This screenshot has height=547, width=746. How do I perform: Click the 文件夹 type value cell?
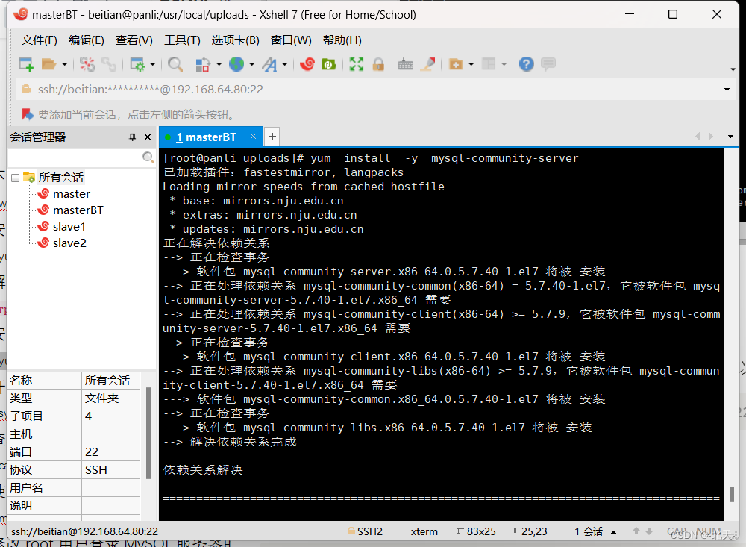(x=111, y=398)
